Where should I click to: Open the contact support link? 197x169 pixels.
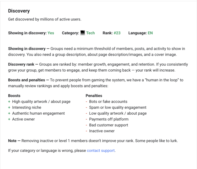tap(101, 150)
